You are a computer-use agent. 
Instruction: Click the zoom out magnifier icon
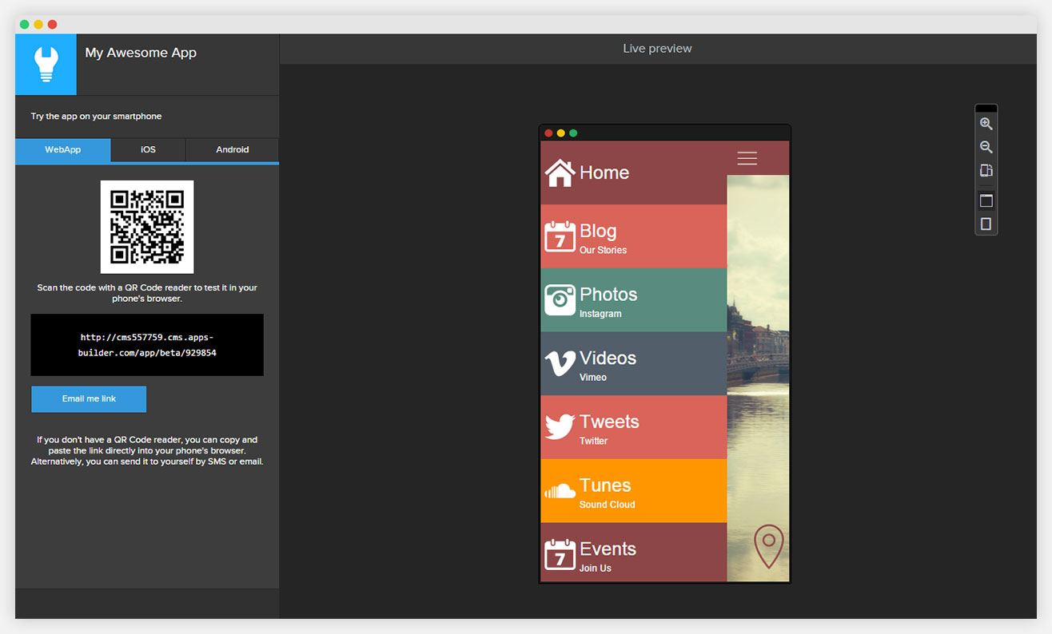(986, 147)
